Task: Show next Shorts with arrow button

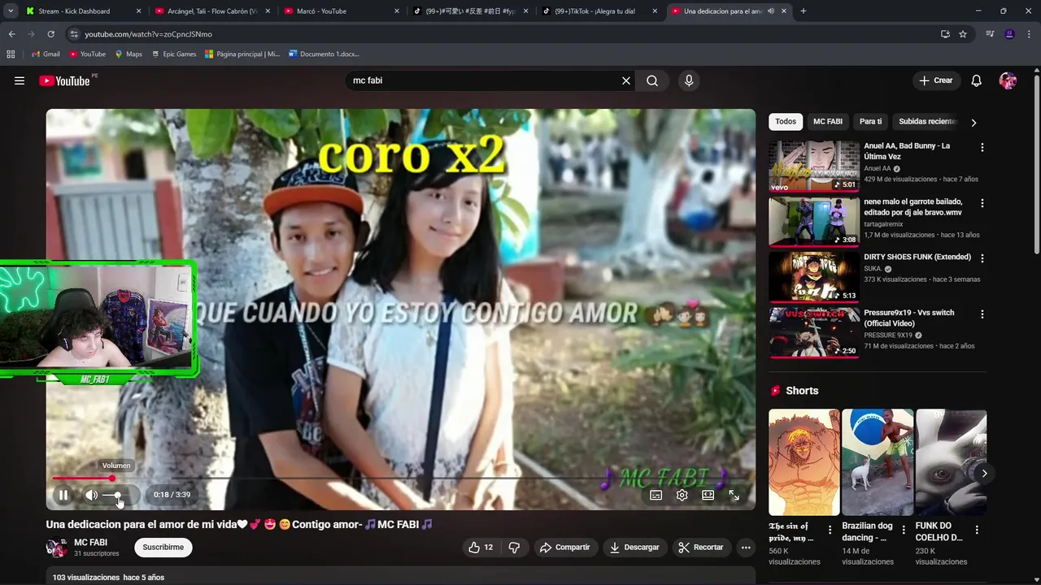Action: tap(984, 474)
